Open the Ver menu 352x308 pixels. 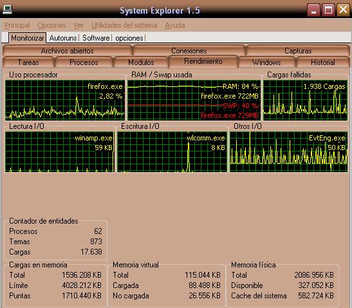point(79,25)
